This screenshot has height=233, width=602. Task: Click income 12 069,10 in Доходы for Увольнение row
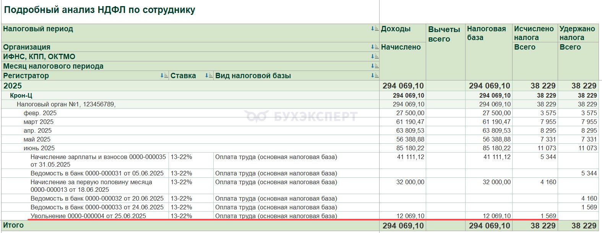(410, 216)
